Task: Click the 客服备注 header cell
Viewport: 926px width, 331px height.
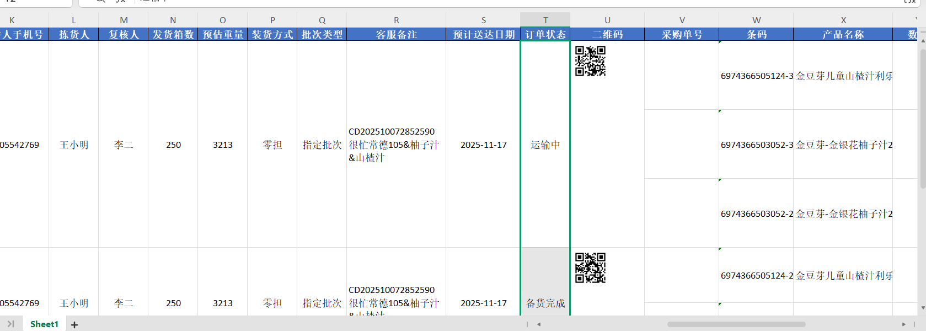Action: pyautogui.click(x=397, y=34)
